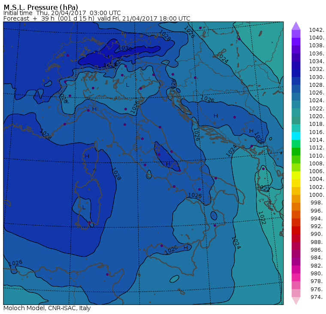
Task: Click the "1034." legend value
Action: [x=317, y=61]
